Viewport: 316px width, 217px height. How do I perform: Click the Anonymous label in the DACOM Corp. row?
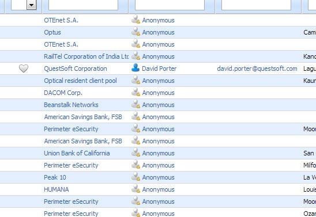159,93
